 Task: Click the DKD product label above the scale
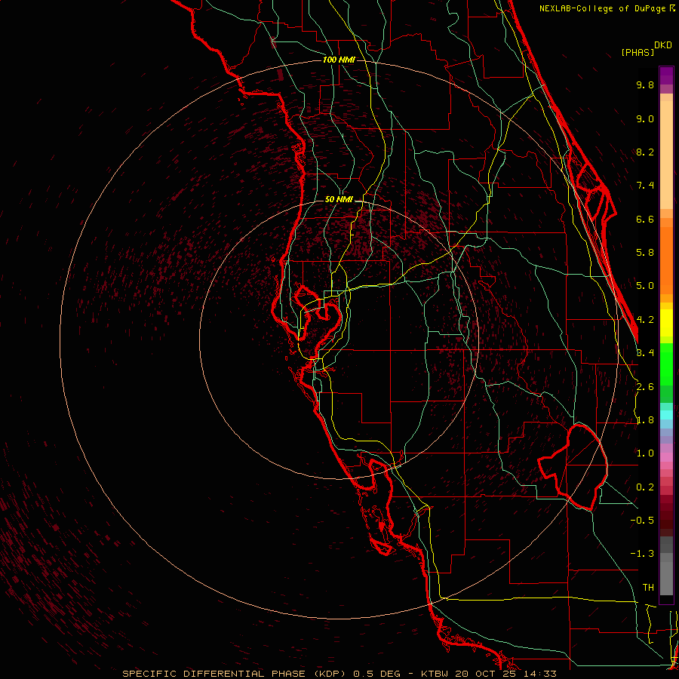(x=663, y=45)
